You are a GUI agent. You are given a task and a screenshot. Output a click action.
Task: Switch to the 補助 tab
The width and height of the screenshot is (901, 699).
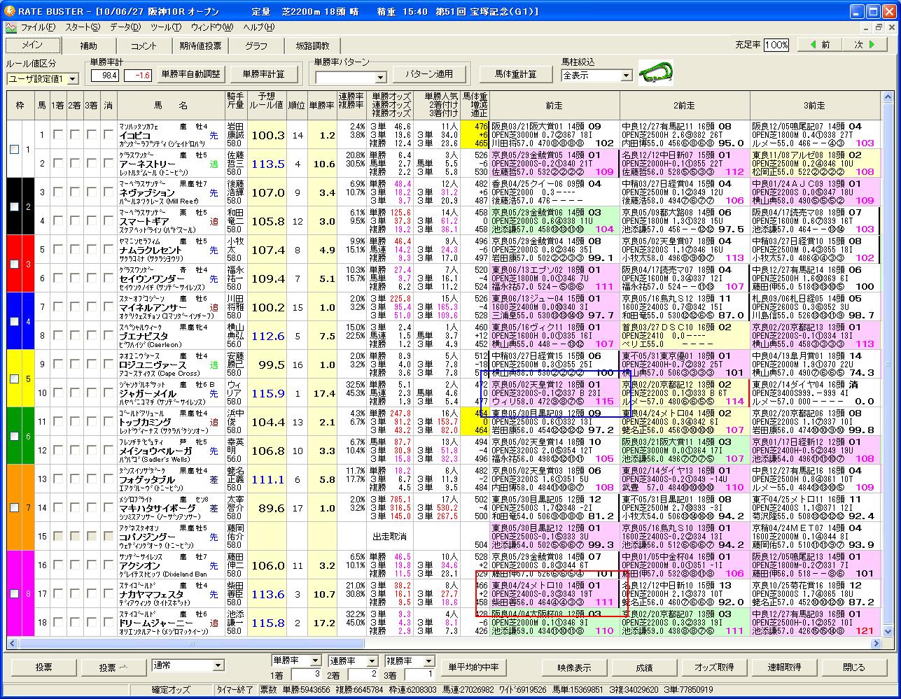(x=89, y=45)
